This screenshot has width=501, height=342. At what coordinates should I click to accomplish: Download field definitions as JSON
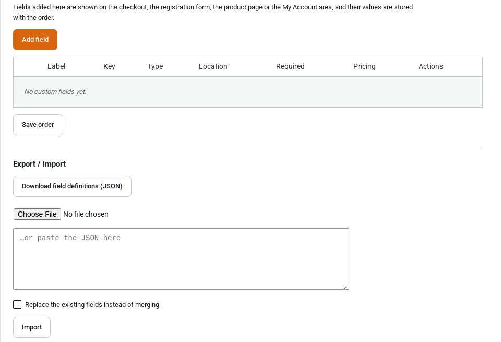(72, 186)
